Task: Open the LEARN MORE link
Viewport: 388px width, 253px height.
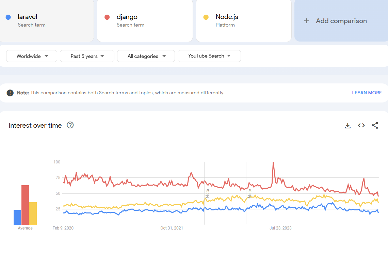Action: (367, 92)
